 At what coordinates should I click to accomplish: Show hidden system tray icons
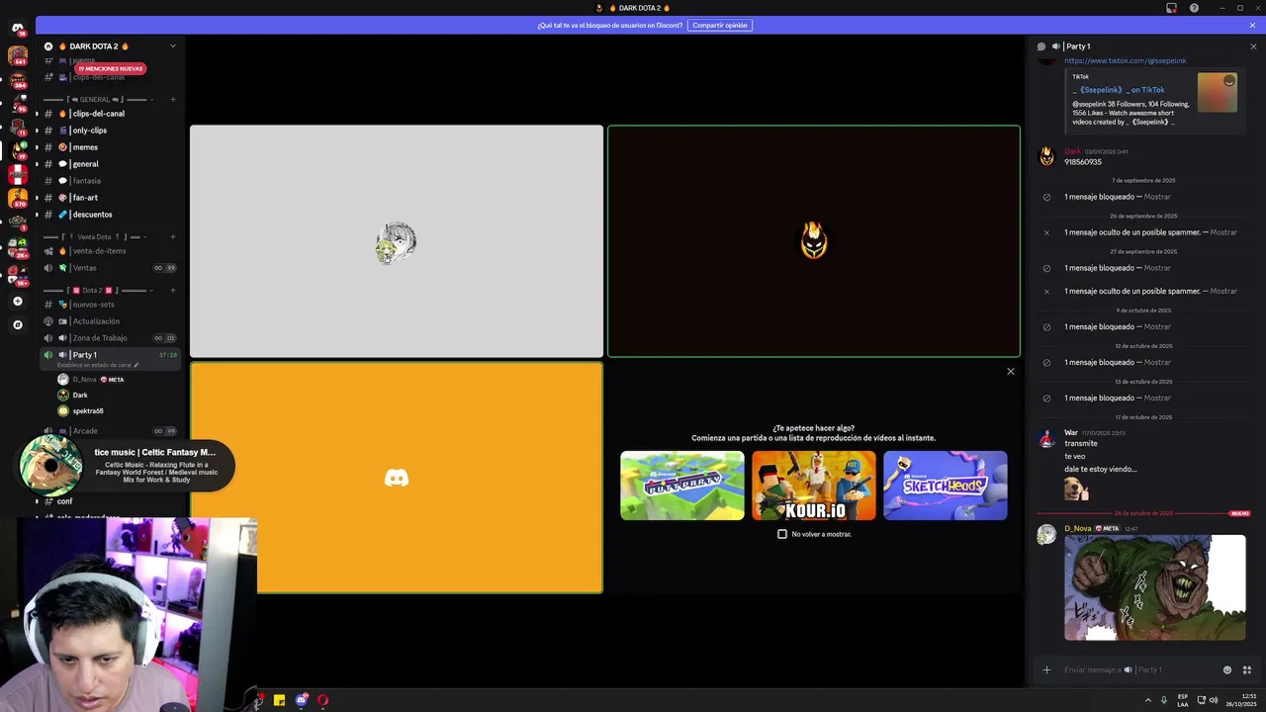[x=1148, y=700]
